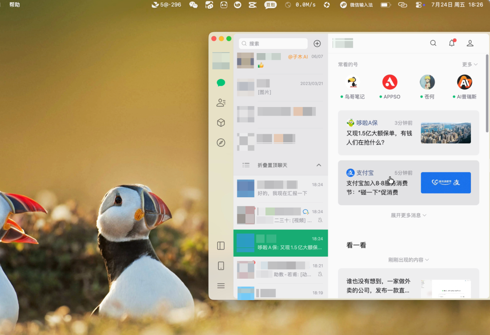Click the phone icon in sidebar

point(221,266)
